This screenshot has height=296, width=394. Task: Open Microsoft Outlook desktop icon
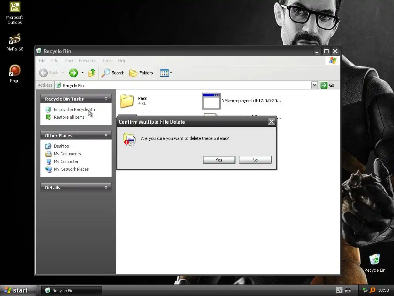[x=15, y=13]
